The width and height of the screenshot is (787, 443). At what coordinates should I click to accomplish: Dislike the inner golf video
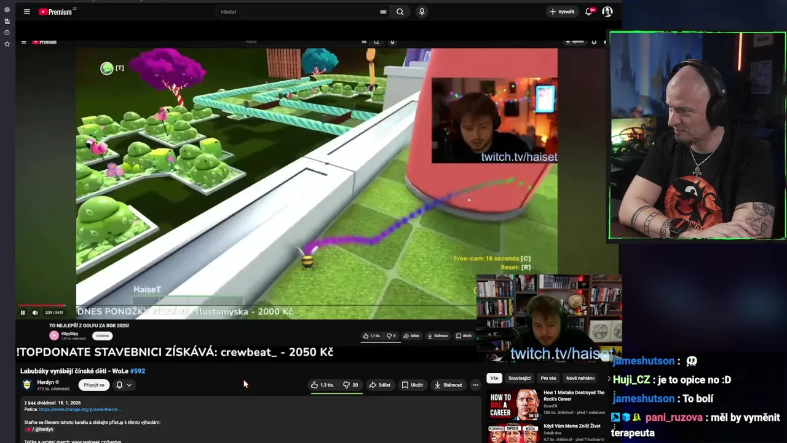(x=391, y=336)
